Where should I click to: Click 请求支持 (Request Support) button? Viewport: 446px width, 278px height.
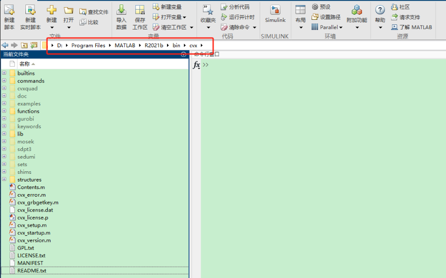point(406,17)
